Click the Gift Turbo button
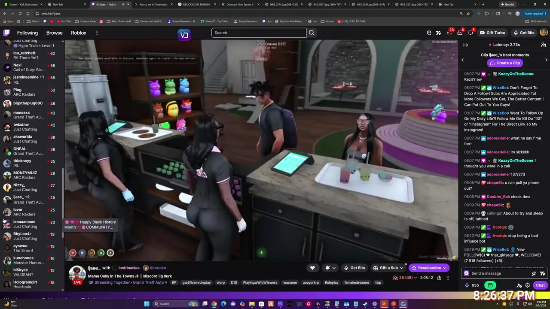The image size is (550, 309). click(492, 33)
